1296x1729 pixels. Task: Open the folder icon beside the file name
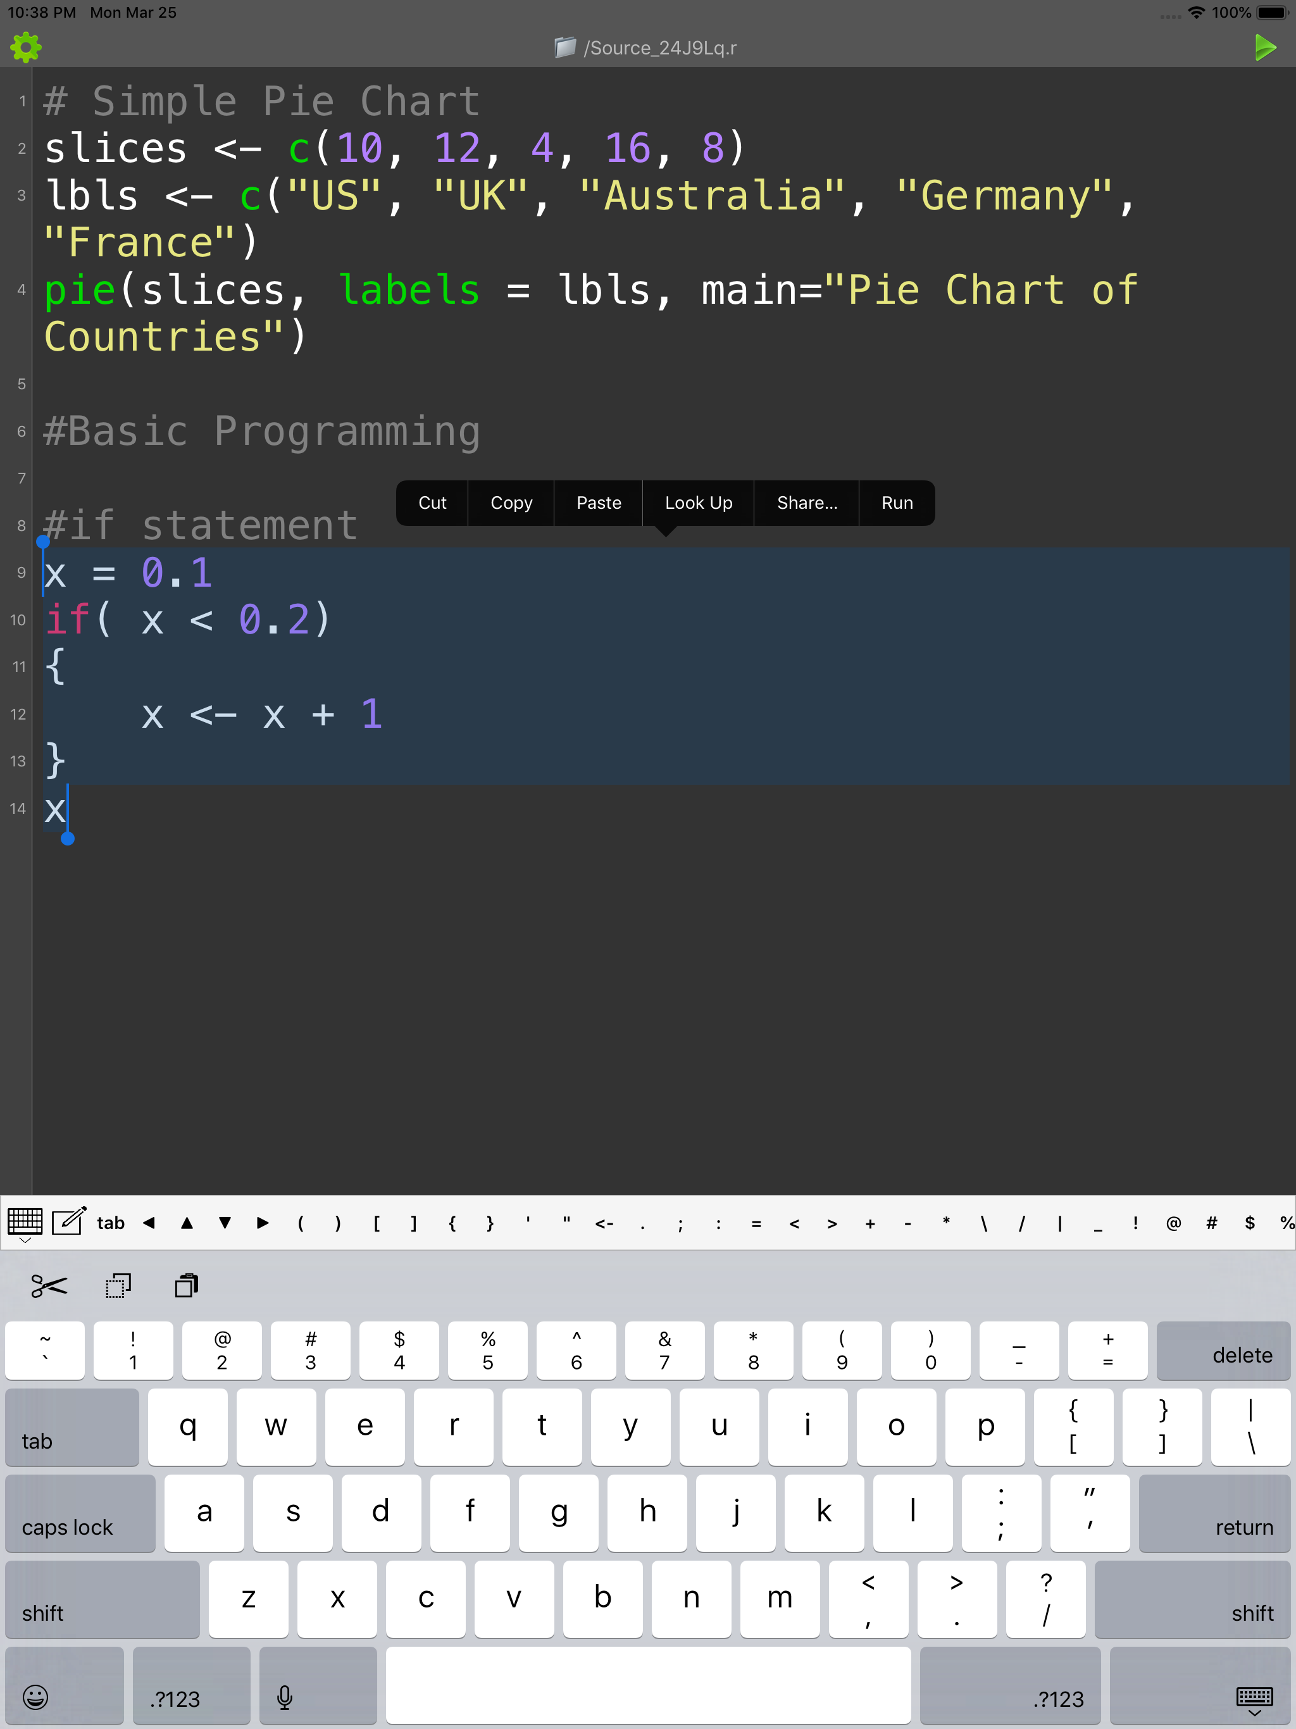coord(564,47)
